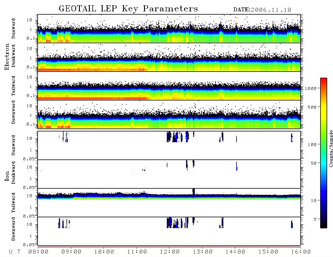Select the 14:00 time axis label
Image resolution: width=333 pixels, height=257 pixels.
pyautogui.click(x=235, y=252)
